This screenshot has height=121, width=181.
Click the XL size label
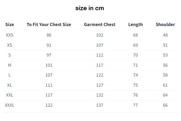click(x=10, y=85)
